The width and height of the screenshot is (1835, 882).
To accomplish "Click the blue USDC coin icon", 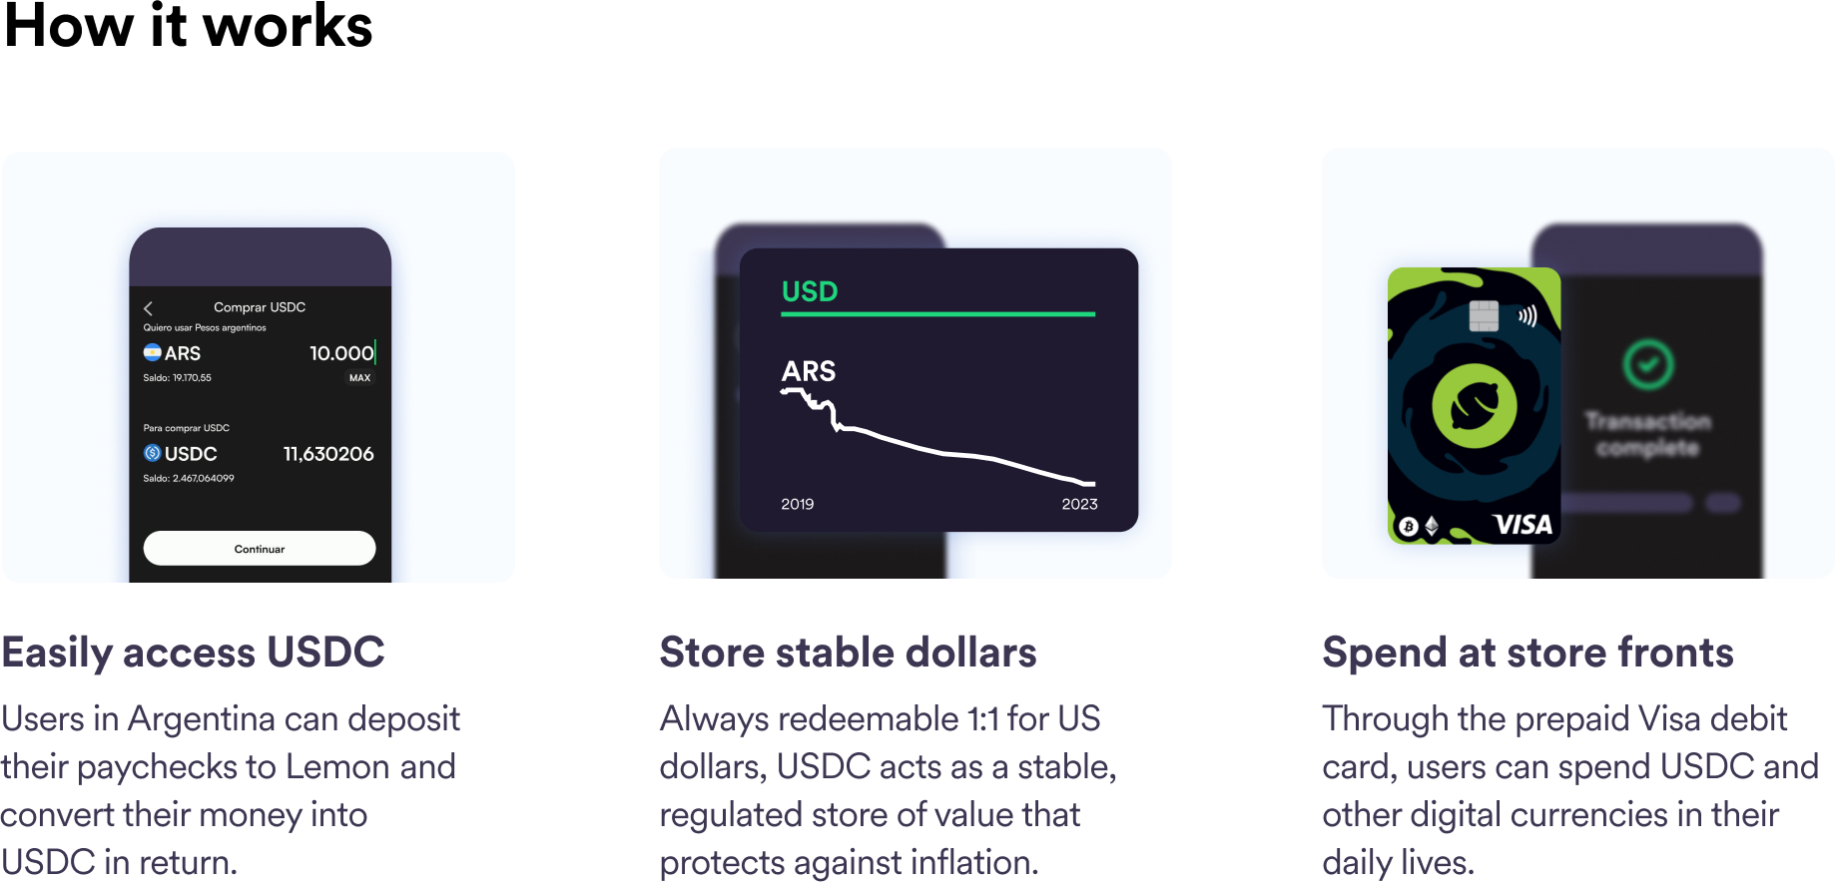I will 152,453.
